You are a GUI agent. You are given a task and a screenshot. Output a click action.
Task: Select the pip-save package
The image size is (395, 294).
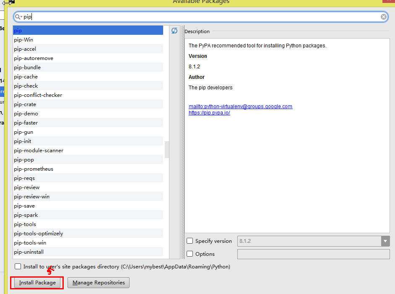(88, 206)
